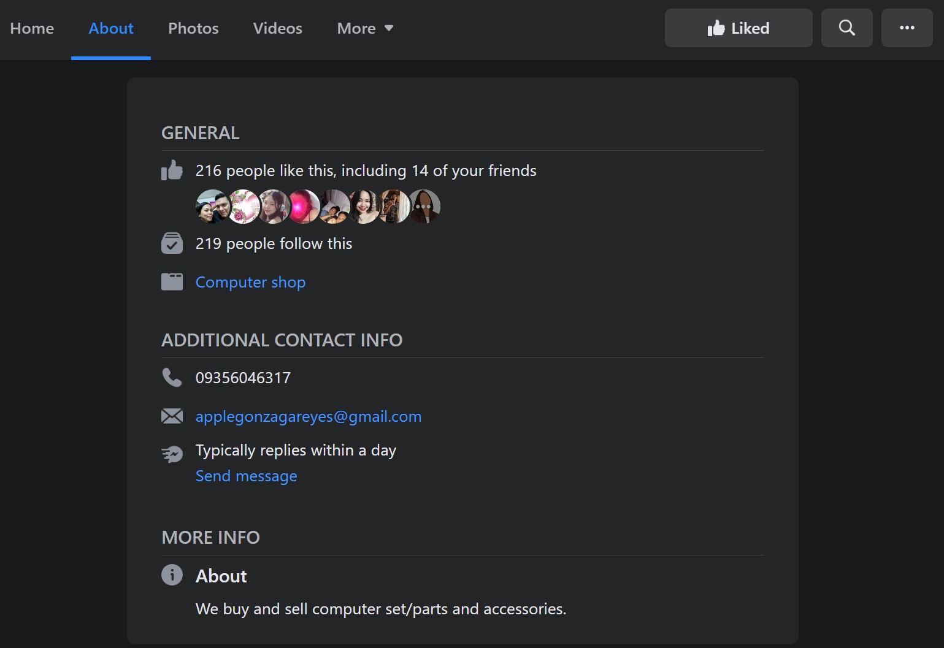Click the followers checkmark icon
Screen dimensions: 944x648
pyautogui.click(x=172, y=243)
